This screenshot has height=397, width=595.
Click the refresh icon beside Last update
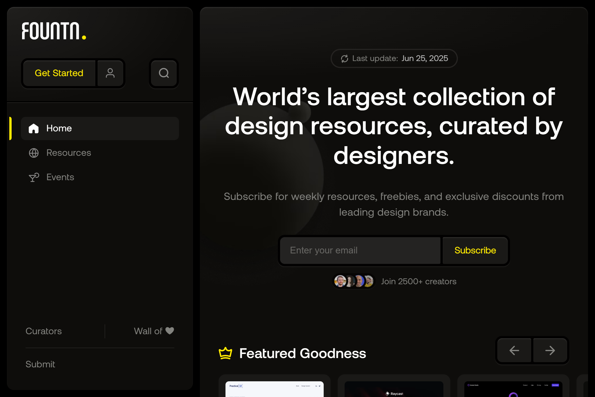(x=345, y=58)
